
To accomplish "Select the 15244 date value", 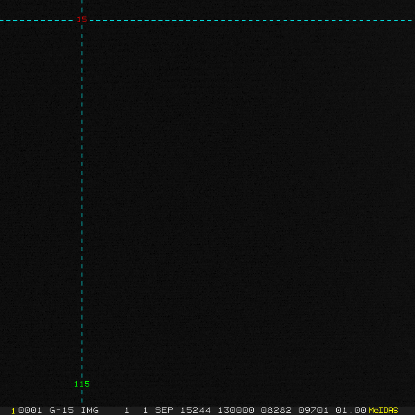I will [195, 410].
